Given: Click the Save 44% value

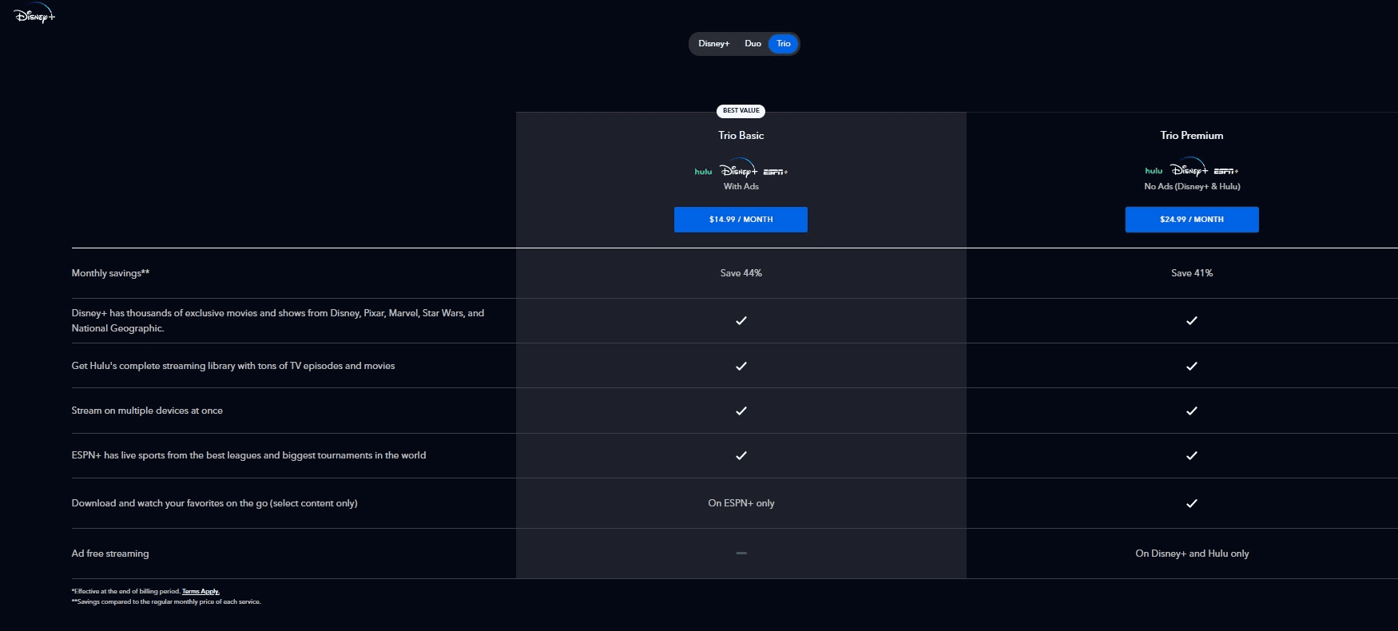Looking at the screenshot, I should point(741,273).
